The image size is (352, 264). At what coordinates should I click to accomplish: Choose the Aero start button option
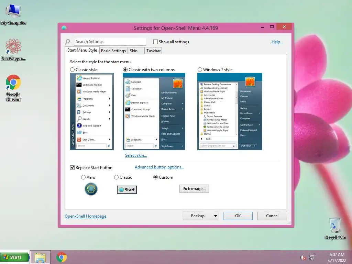pyautogui.click(x=83, y=177)
